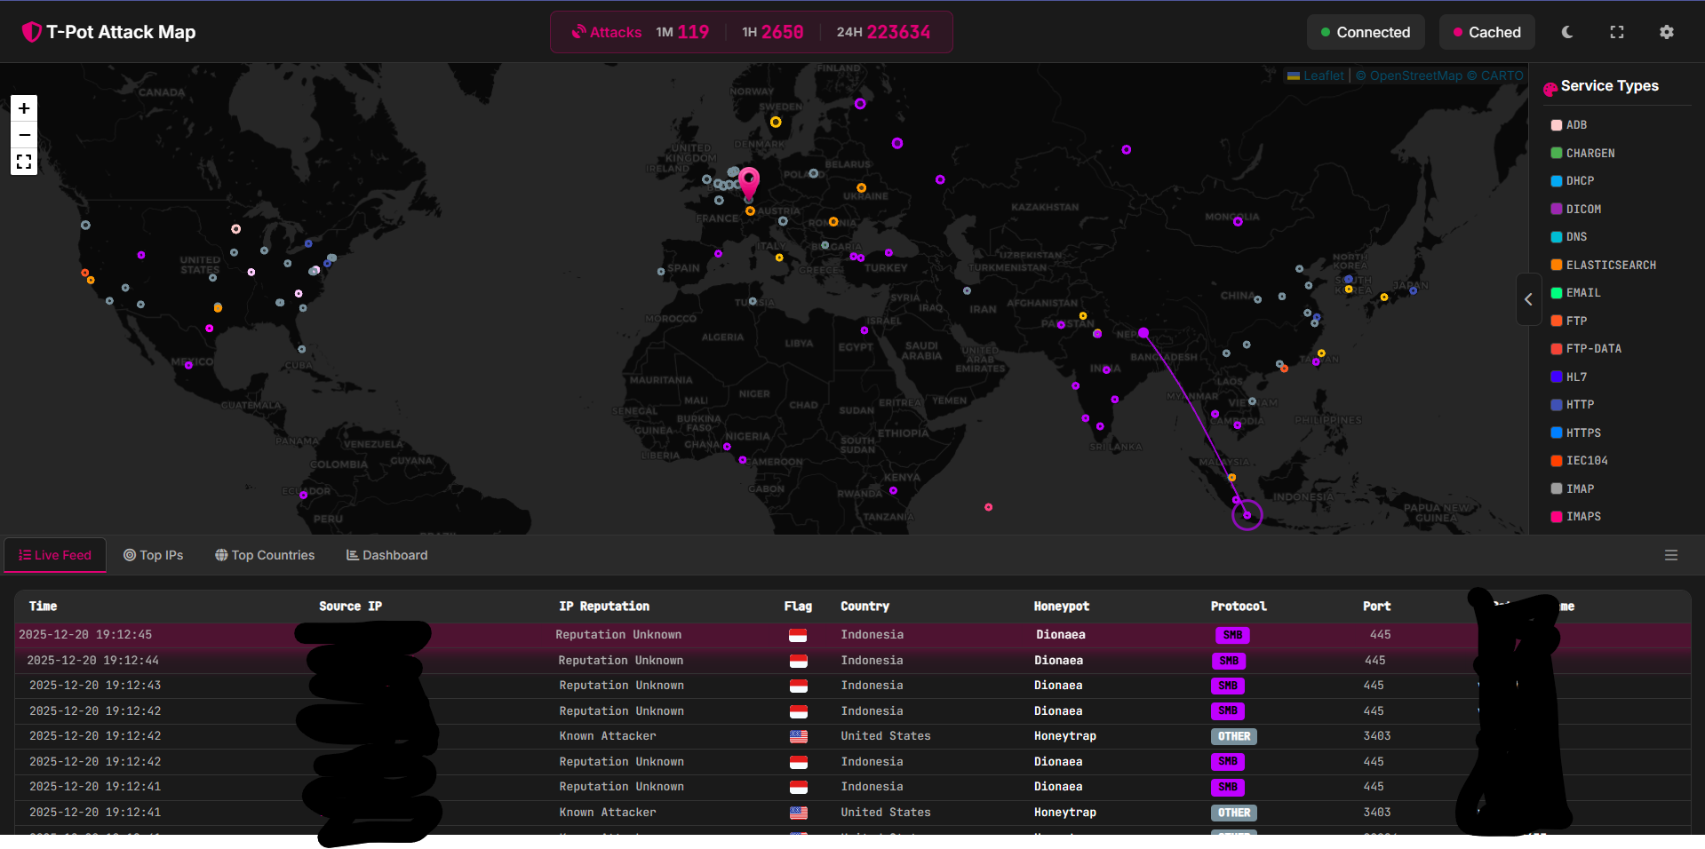
Task: Open the Dashboard tab
Action: (386, 555)
